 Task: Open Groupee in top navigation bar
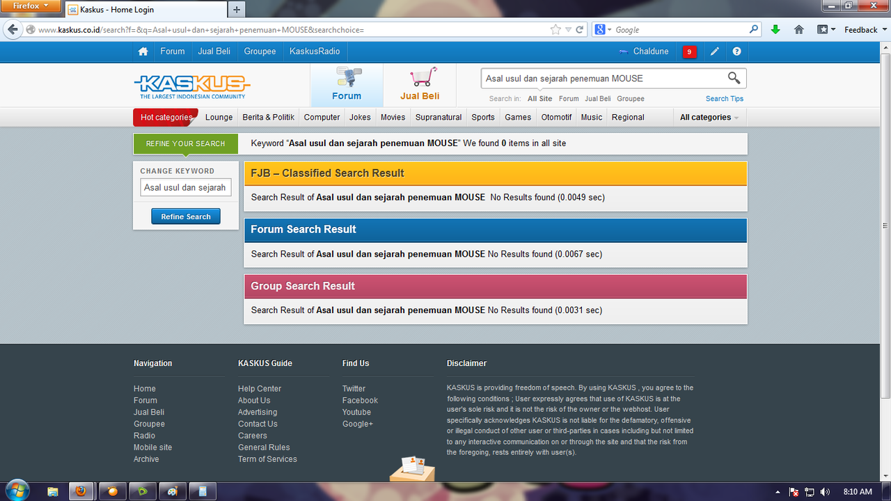click(260, 51)
